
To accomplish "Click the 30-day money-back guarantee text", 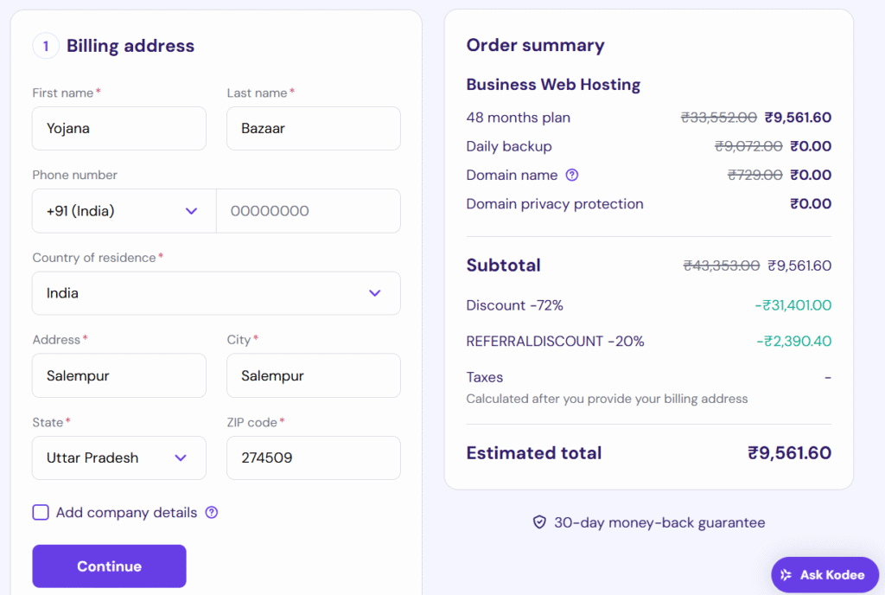I will [x=659, y=522].
